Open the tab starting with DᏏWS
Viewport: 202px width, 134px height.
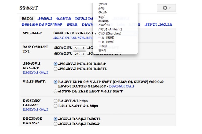87,24
